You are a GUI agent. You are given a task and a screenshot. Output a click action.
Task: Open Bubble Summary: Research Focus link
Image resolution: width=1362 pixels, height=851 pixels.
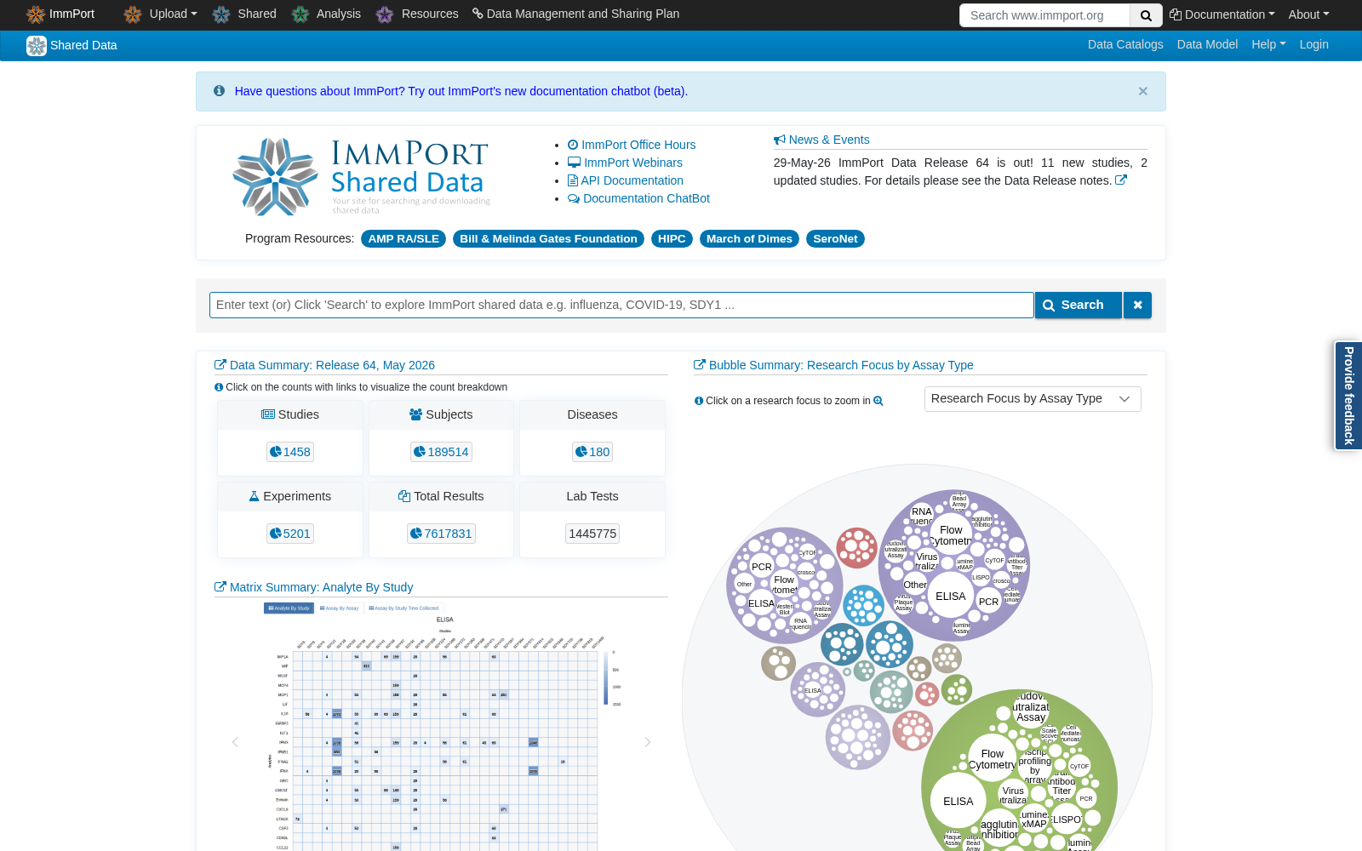tap(833, 365)
